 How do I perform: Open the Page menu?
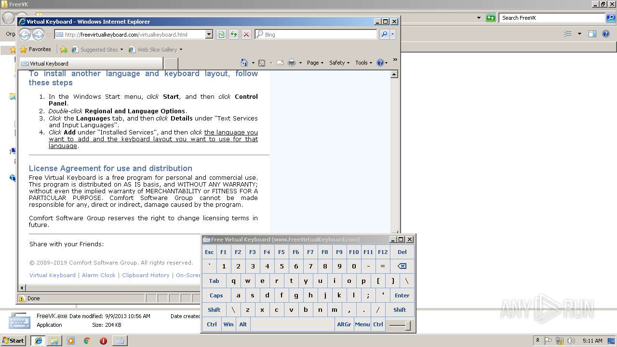coord(315,63)
